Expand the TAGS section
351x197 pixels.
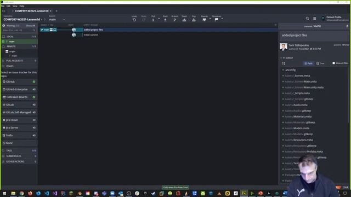(19, 151)
